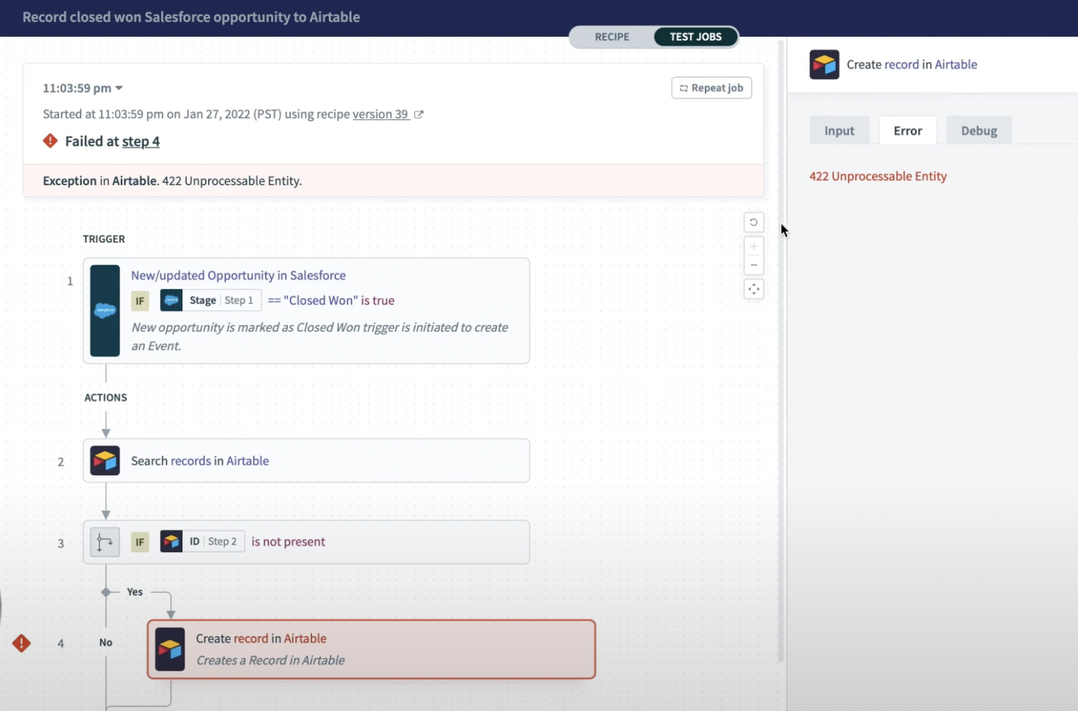The height and width of the screenshot is (711, 1078).
Task: Select the branch condition icon in step 3
Action: coord(105,542)
